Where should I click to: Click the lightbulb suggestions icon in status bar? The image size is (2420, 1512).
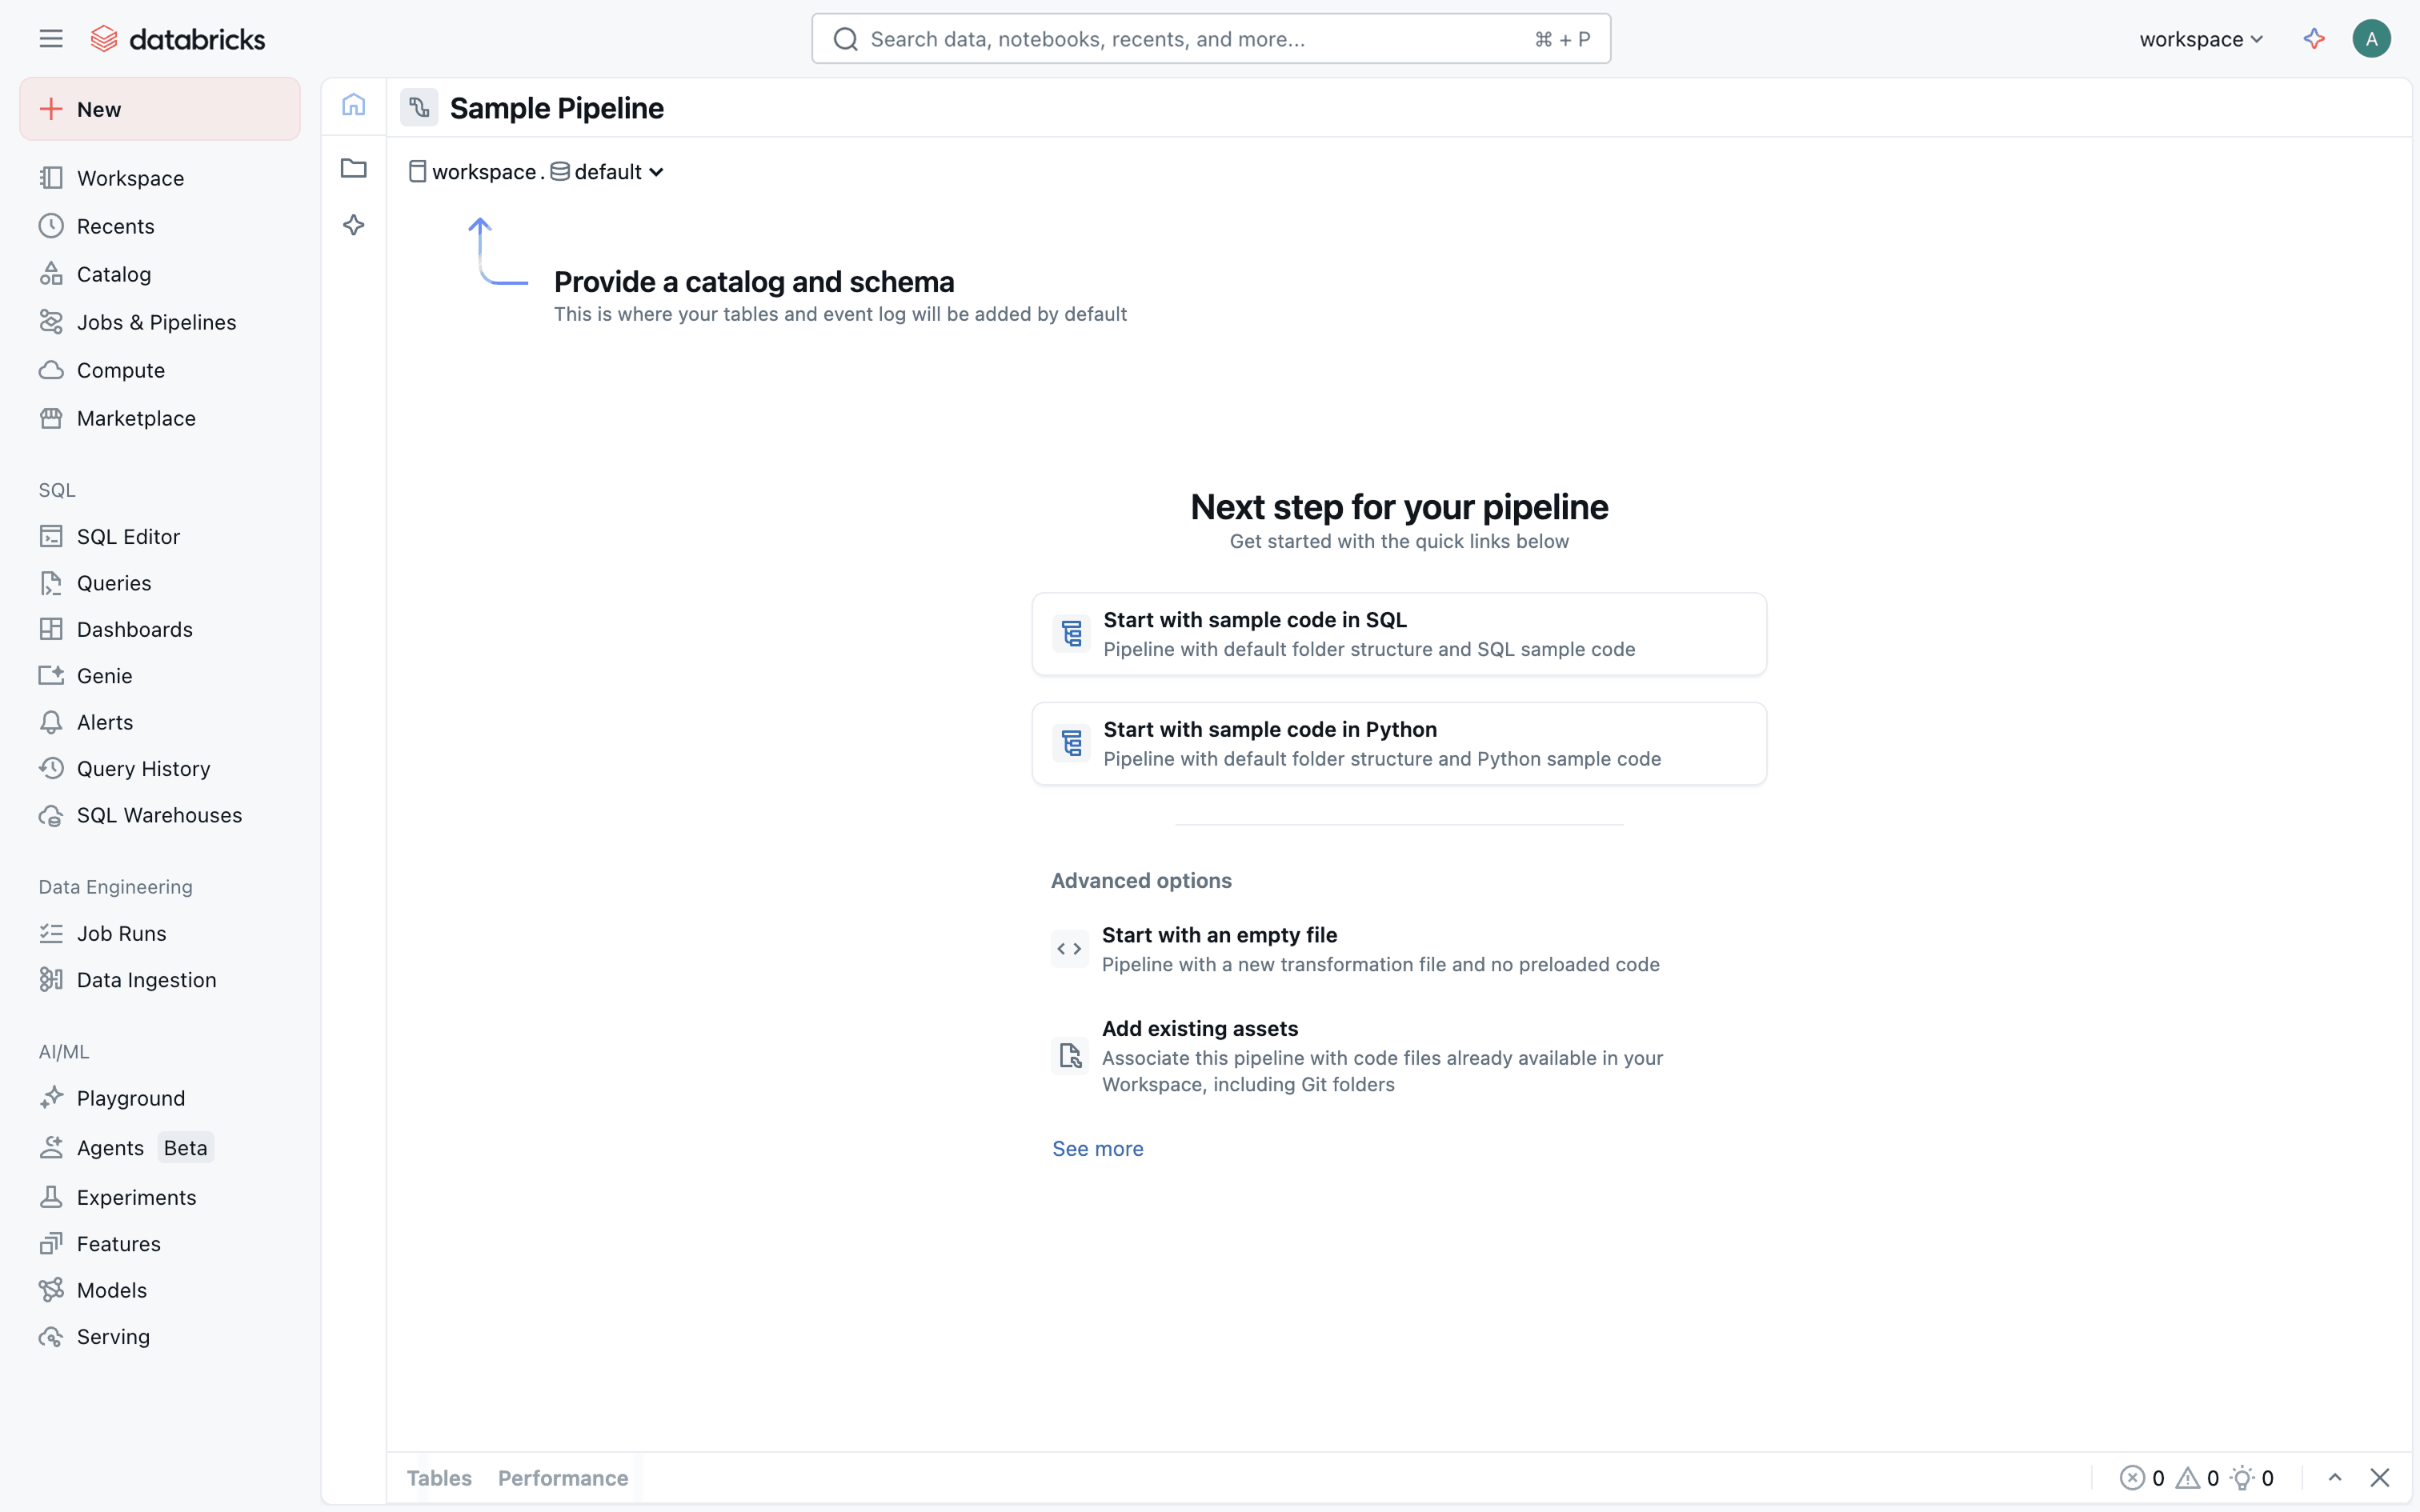coord(2242,1477)
